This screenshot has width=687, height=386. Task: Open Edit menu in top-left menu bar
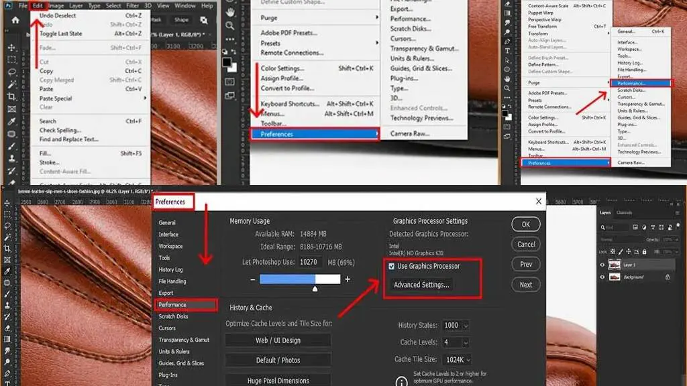(x=38, y=5)
